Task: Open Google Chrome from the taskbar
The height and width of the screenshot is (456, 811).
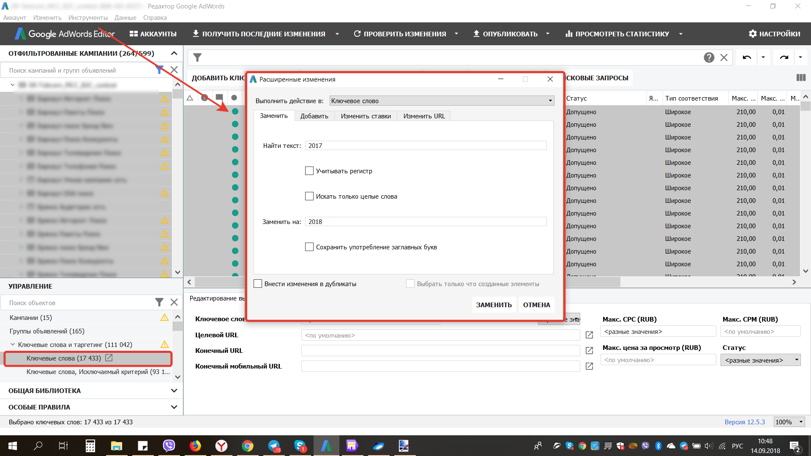Action: pyautogui.click(x=248, y=446)
